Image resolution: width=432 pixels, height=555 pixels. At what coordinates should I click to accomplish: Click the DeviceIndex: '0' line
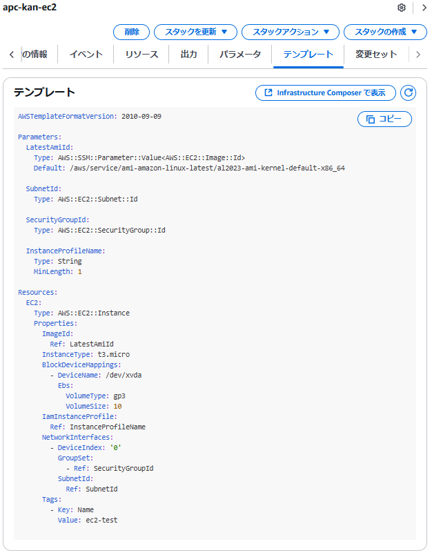[x=90, y=447]
